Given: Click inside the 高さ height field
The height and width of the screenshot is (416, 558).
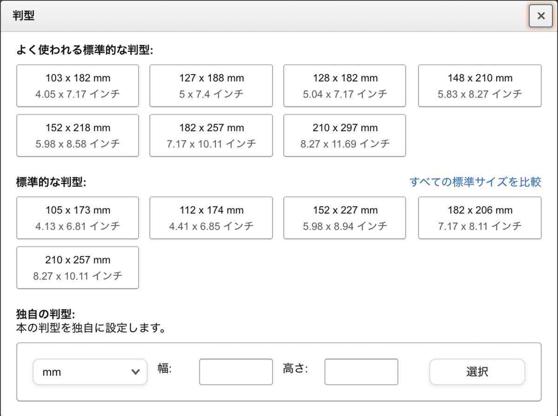Looking at the screenshot, I should coord(361,372).
